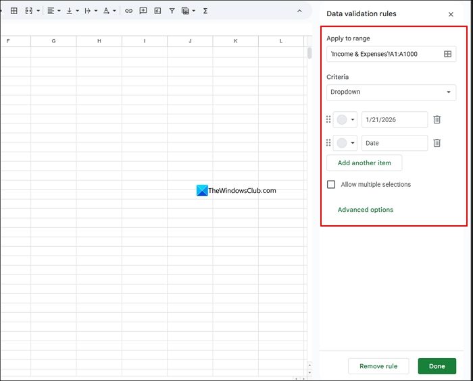Click the Text wrapping icon
The width and height of the screenshot is (473, 381).
pyautogui.click(x=88, y=11)
